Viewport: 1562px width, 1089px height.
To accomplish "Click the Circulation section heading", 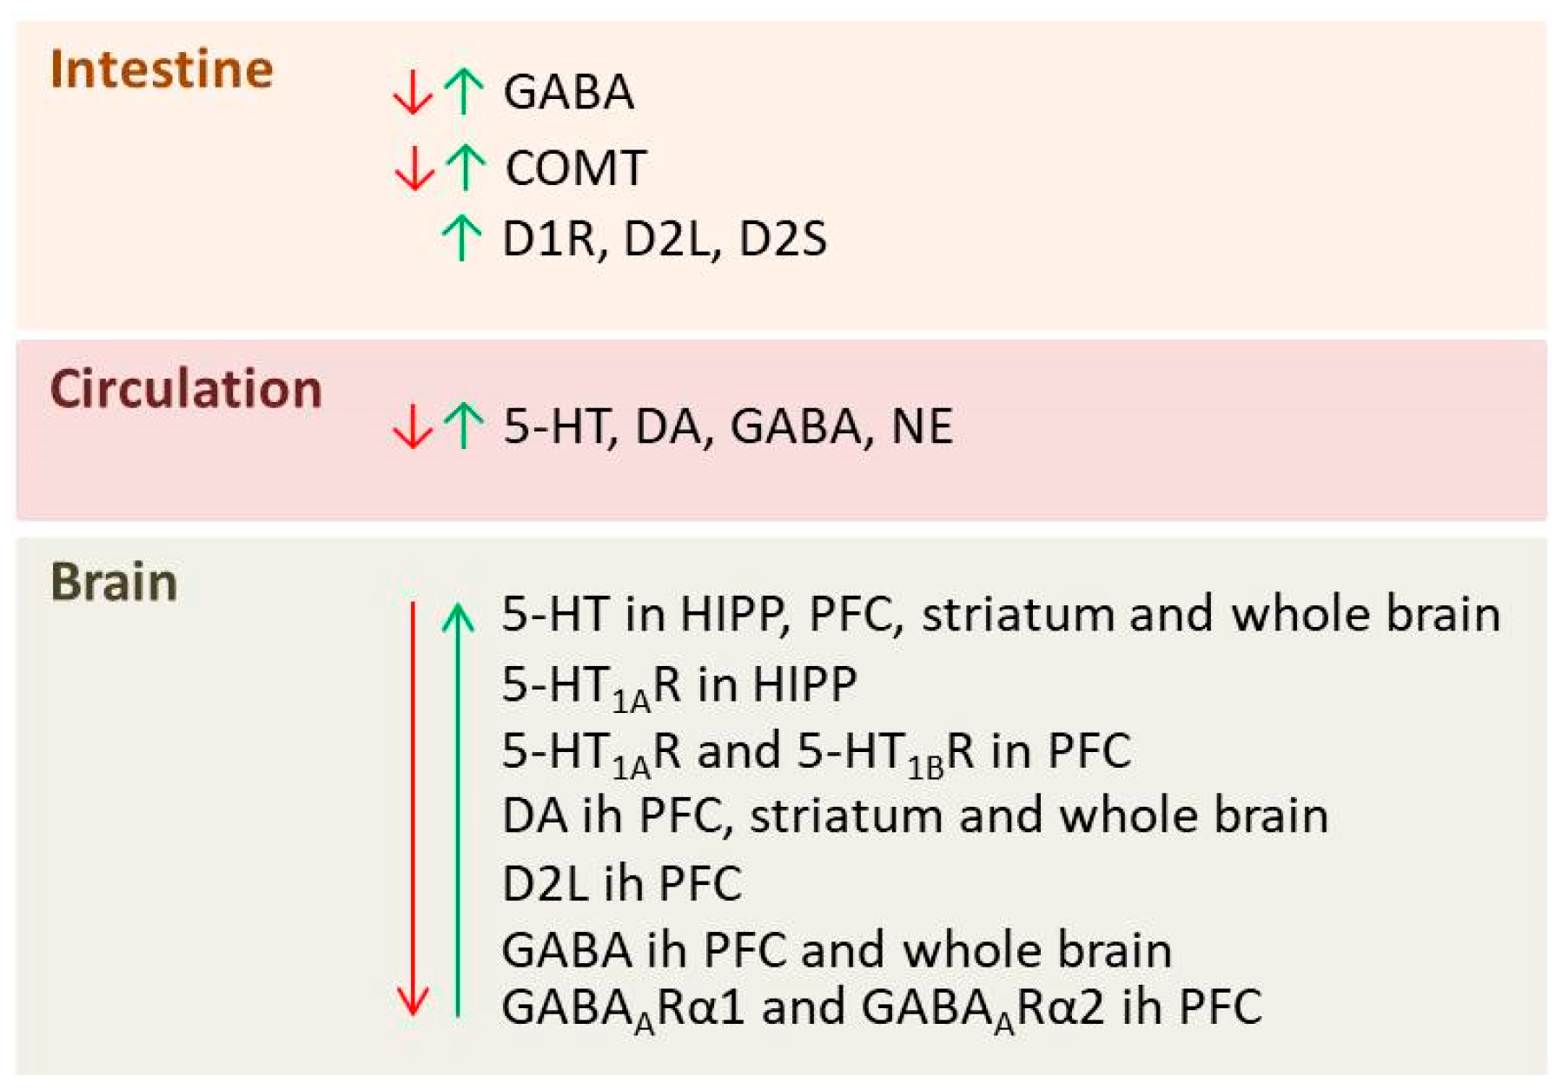I will coord(186,388).
